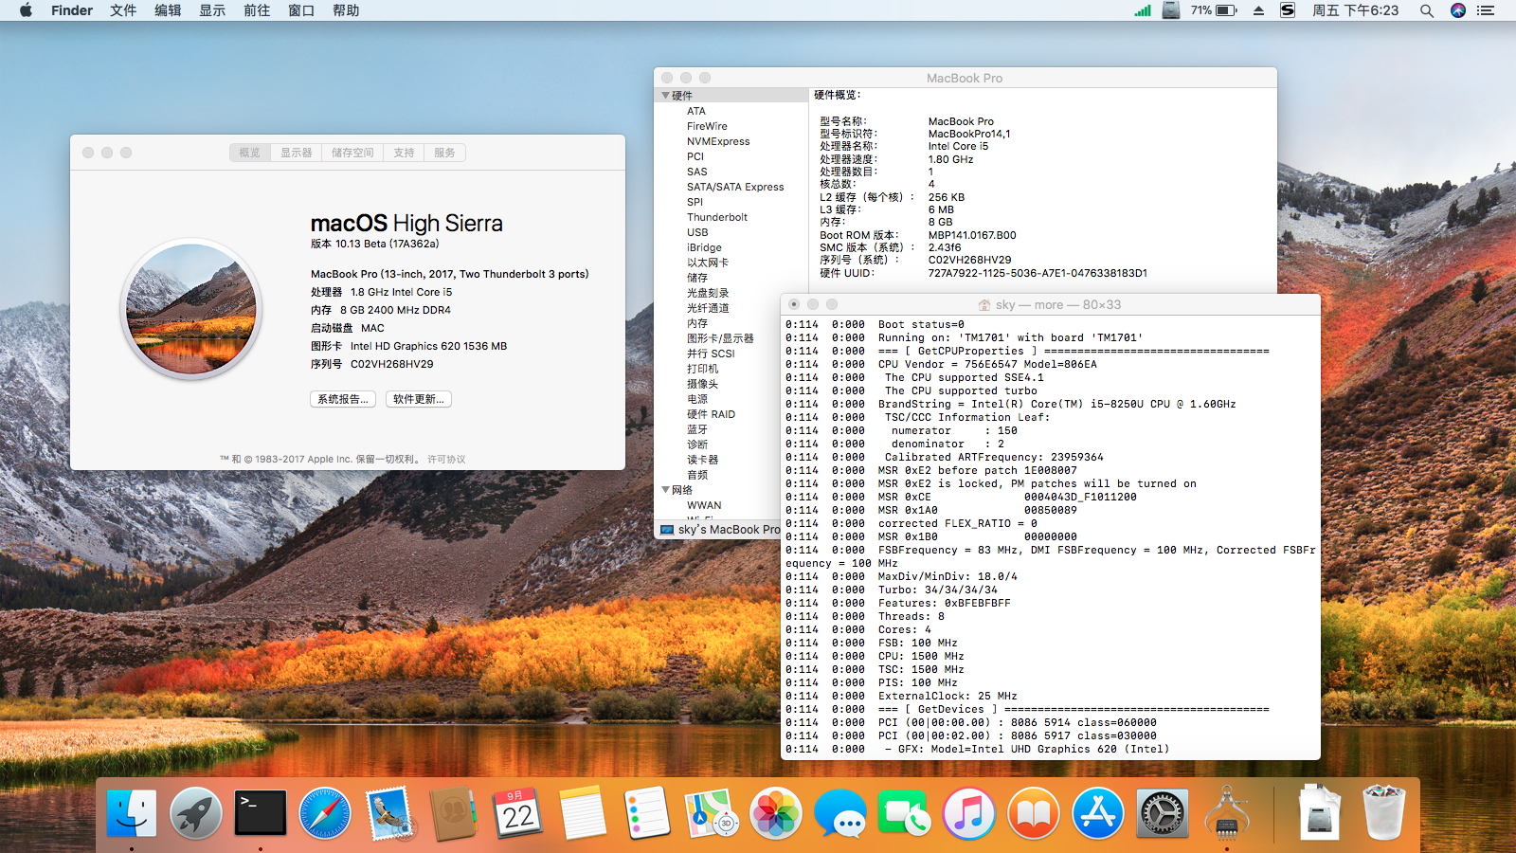Collapse the 硬件 hardware tree section
Viewport: 1516px width, 853px height.
click(x=665, y=96)
